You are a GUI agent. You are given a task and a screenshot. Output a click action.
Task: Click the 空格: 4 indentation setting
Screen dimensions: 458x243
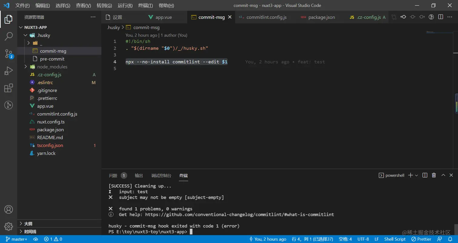coord(345,239)
